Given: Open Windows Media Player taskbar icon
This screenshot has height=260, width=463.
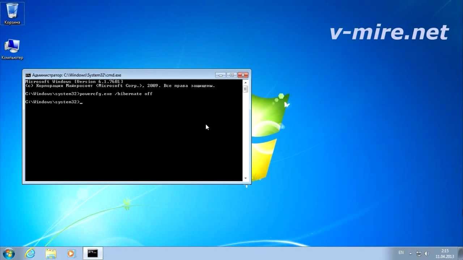Looking at the screenshot, I should tap(71, 253).
